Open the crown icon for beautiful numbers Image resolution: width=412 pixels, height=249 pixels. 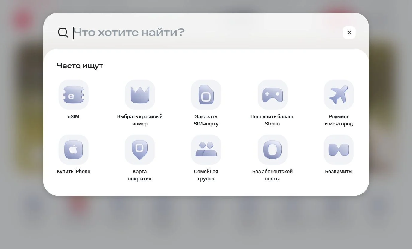140,95
